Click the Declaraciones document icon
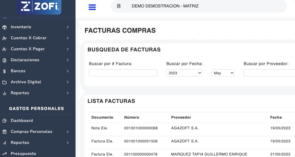This screenshot has width=295, height=157. point(4,60)
